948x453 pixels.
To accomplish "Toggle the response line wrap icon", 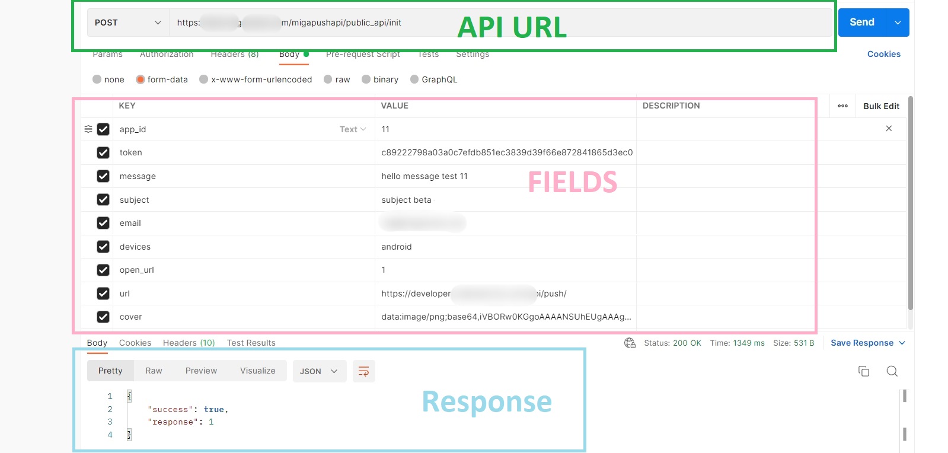I will point(363,371).
